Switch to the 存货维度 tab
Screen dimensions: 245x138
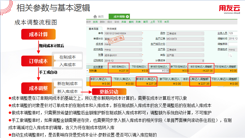pos(111,29)
